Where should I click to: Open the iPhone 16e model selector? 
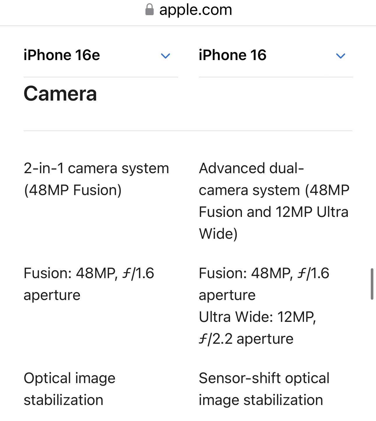click(x=101, y=55)
